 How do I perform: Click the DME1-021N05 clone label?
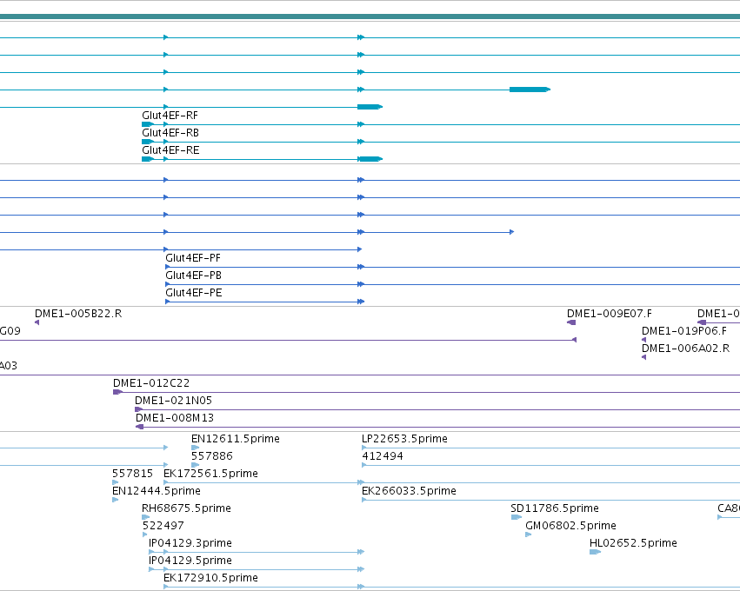click(x=173, y=401)
